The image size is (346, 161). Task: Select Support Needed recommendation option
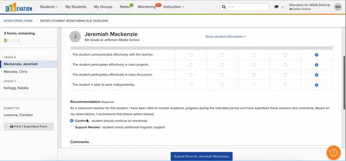click(x=72, y=127)
